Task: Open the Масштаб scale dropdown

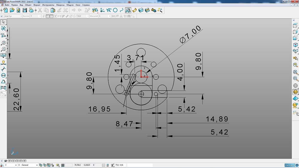Action: (109, 16)
